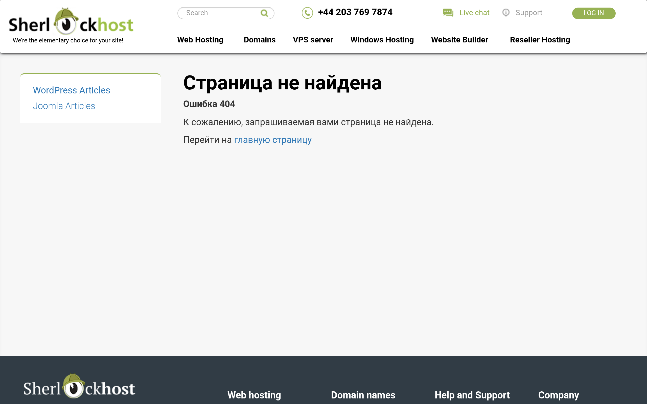
Task: Open Joomla Articles sidebar link
Action: [x=64, y=106]
